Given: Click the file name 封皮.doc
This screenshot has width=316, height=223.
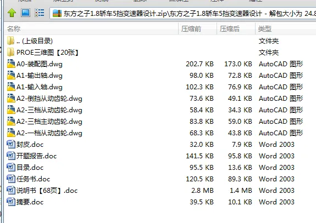Looking at the screenshot, I should coord(30,145).
